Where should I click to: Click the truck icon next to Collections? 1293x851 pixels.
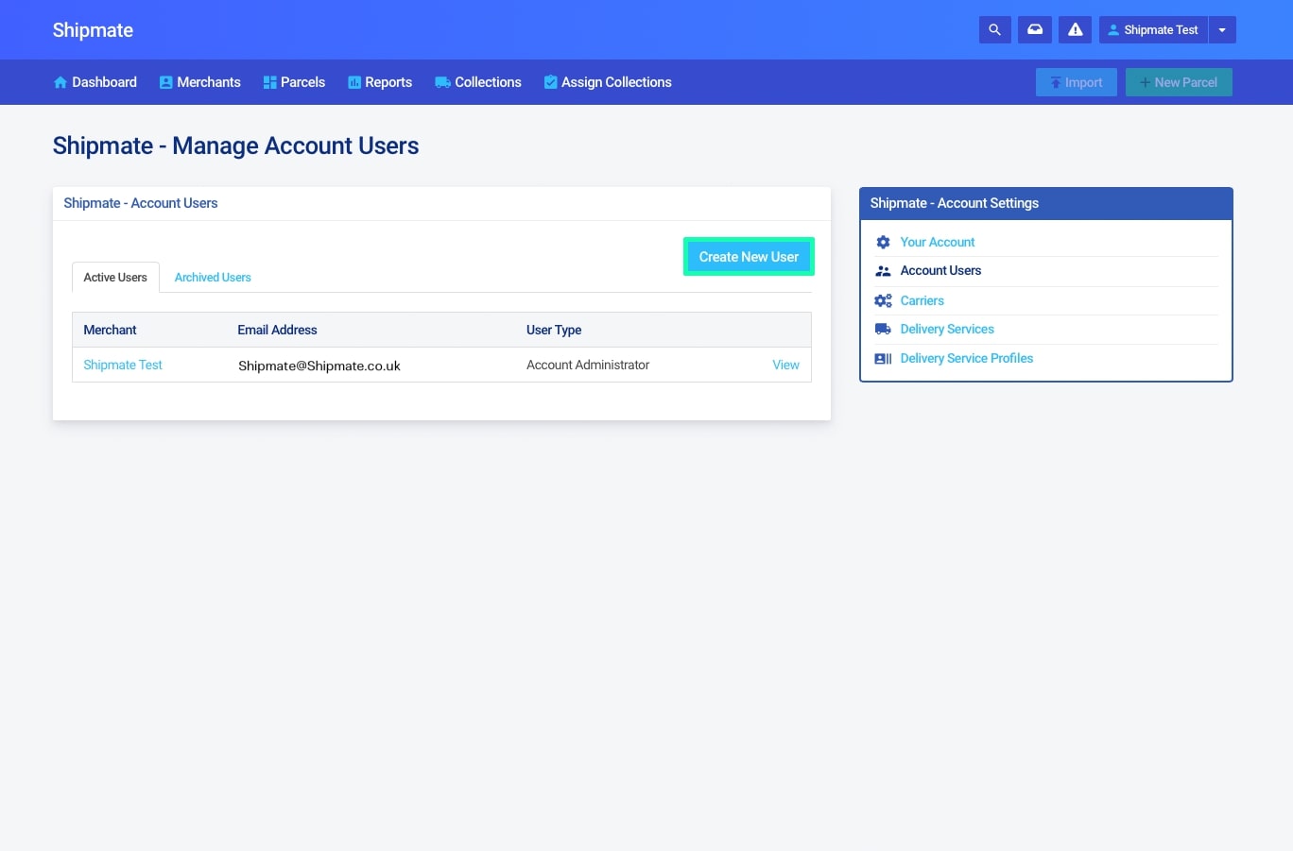tap(442, 82)
